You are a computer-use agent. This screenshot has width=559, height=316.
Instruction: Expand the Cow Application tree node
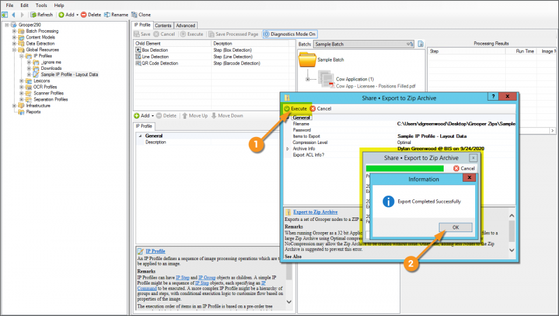click(x=307, y=79)
